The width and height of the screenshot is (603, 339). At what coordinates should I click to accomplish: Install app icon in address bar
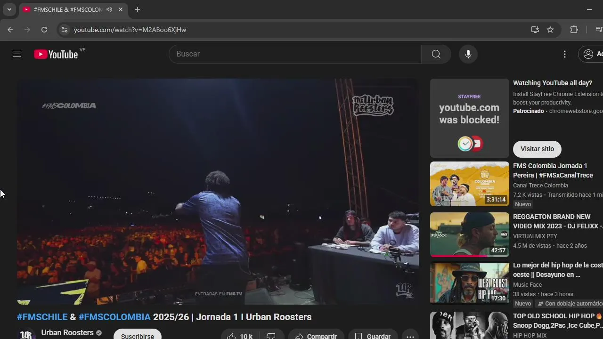tap(535, 30)
